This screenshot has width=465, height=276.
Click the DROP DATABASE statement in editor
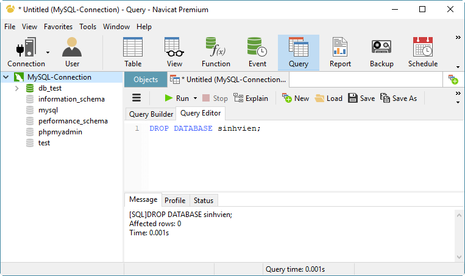click(x=205, y=128)
